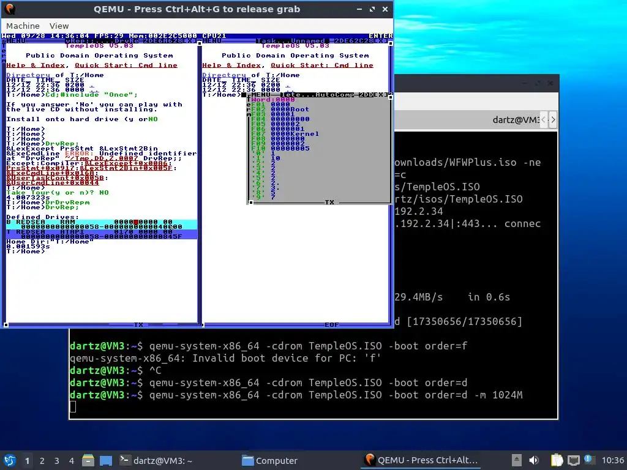Open the &LexStmt2Bin+0x005F trace link
The image size is (627, 470).
[126, 168]
